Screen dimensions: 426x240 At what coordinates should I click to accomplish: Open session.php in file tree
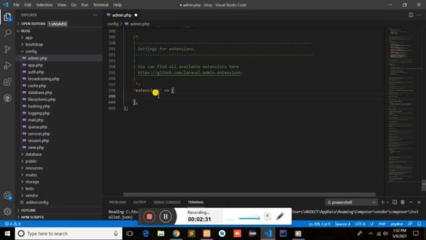[38, 141]
